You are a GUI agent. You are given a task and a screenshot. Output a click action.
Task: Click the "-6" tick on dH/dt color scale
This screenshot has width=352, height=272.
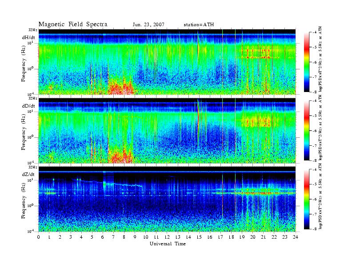315,62
